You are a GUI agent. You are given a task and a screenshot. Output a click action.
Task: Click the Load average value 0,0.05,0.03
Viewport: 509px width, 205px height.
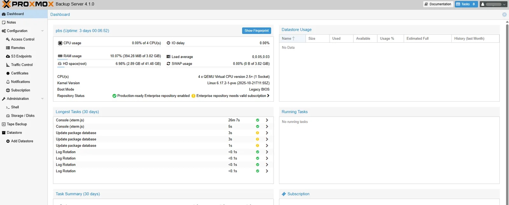[x=261, y=57]
